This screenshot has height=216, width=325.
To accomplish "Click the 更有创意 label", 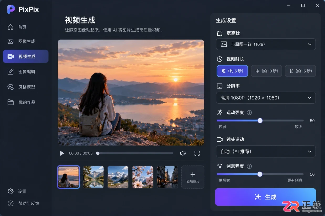I will 295,180.
